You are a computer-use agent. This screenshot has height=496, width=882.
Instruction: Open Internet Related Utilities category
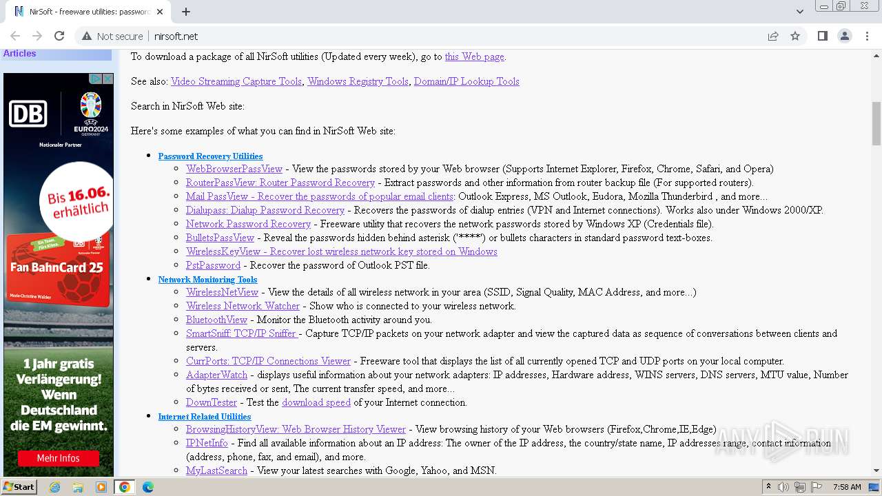pos(205,417)
